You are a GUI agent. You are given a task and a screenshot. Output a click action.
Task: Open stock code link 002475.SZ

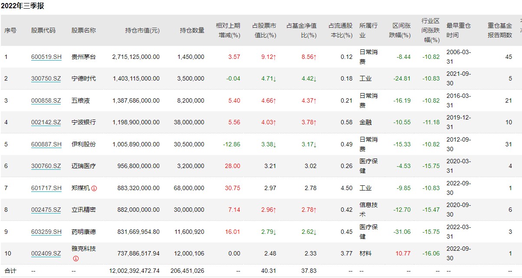tap(46, 210)
